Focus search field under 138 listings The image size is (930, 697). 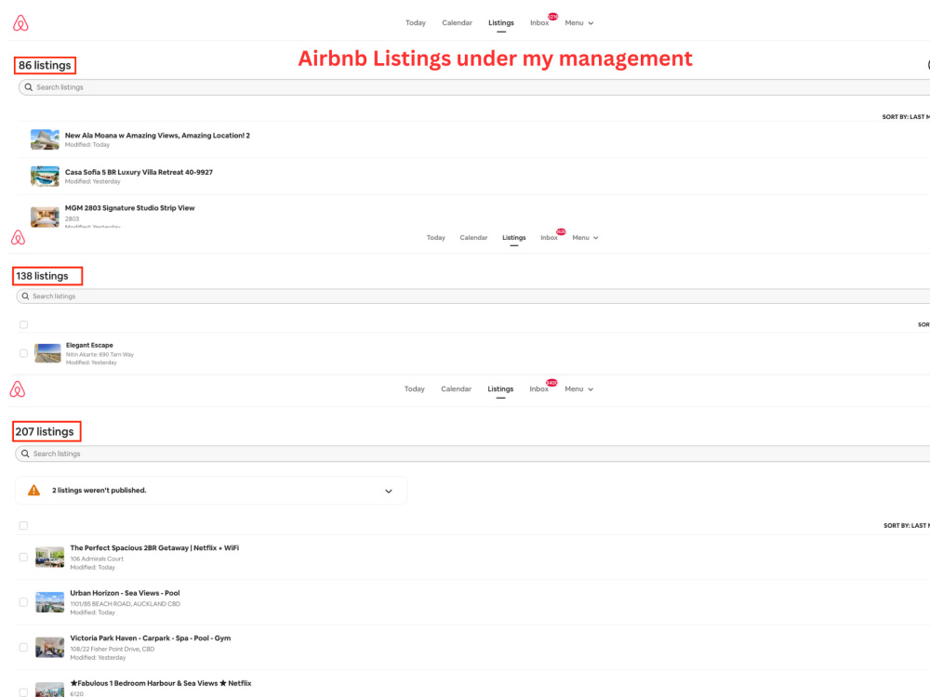(473, 296)
